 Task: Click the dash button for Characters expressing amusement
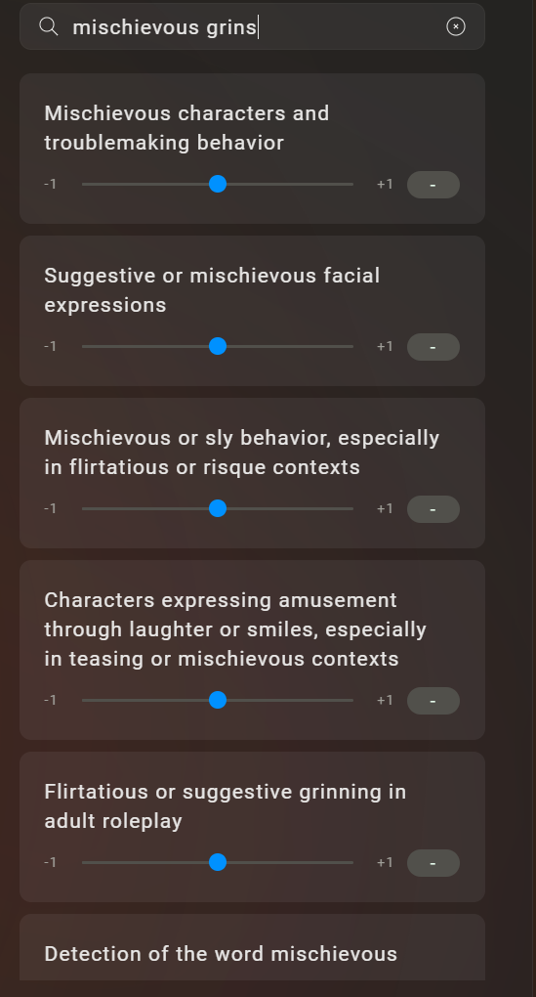(x=433, y=701)
